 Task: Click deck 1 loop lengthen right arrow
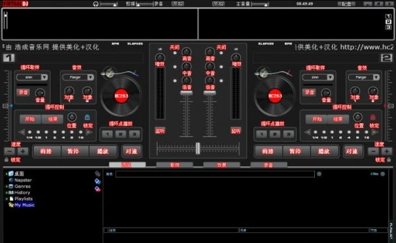point(89,132)
